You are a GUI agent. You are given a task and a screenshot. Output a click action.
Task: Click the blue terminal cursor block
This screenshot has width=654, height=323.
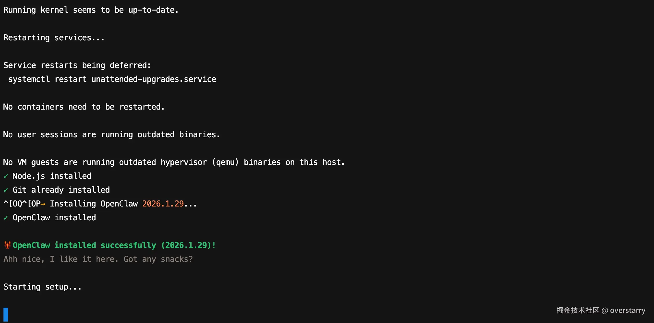6,315
